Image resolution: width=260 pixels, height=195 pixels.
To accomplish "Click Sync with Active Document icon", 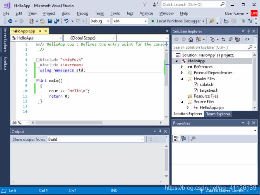I will [x=223, y=39].
